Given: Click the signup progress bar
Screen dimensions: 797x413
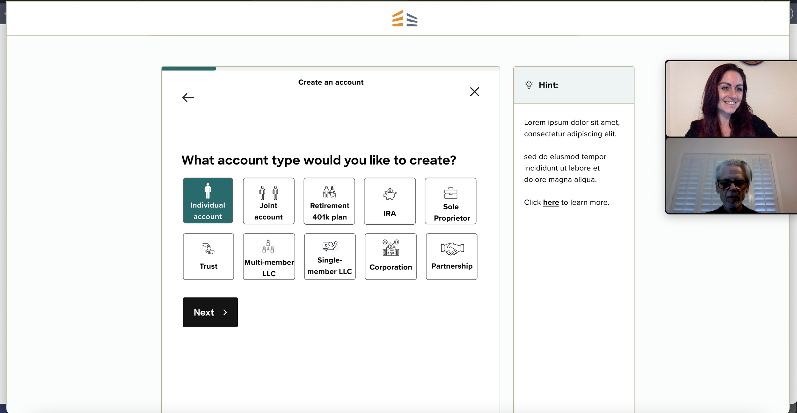Looking at the screenshot, I should pyautogui.click(x=330, y=69).
